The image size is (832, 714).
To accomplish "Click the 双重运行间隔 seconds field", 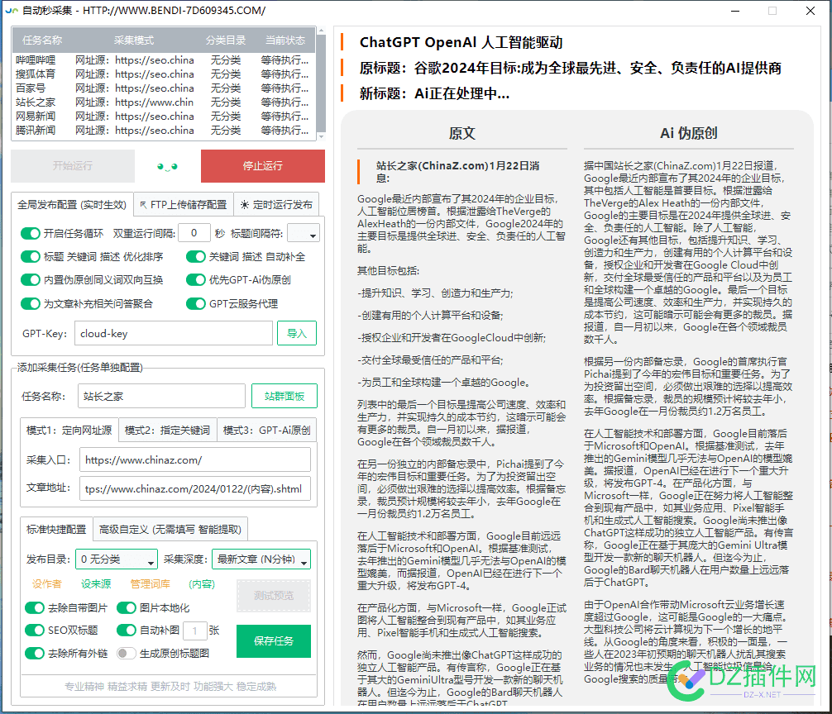I will 194,233.
